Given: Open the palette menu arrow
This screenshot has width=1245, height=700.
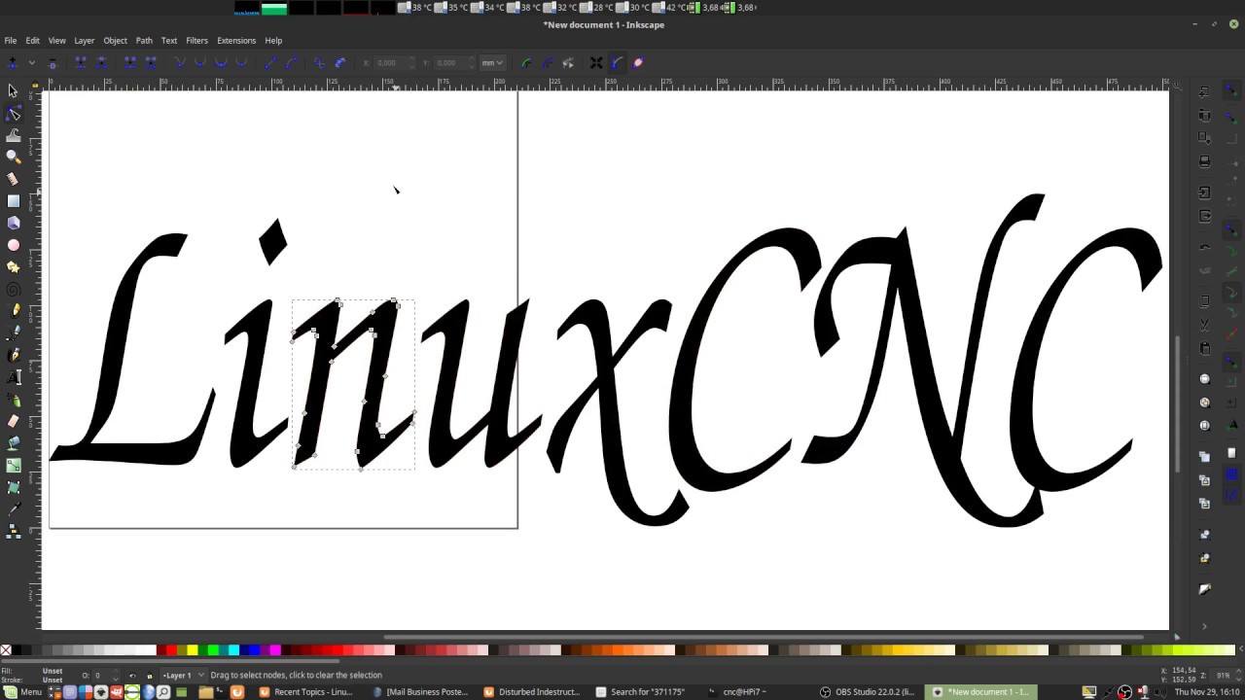Looking at the screenshot, I should pos(1239,650).
